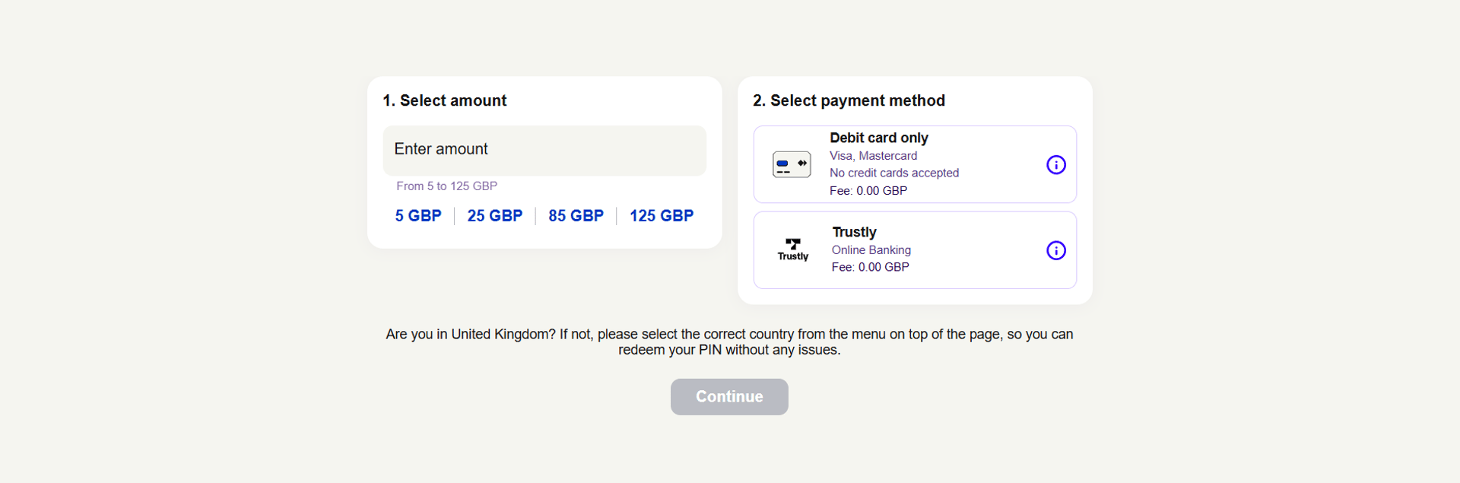Click the From 5 to 125 GBP hint
The image size is (1460, 483).
[446, 186]
